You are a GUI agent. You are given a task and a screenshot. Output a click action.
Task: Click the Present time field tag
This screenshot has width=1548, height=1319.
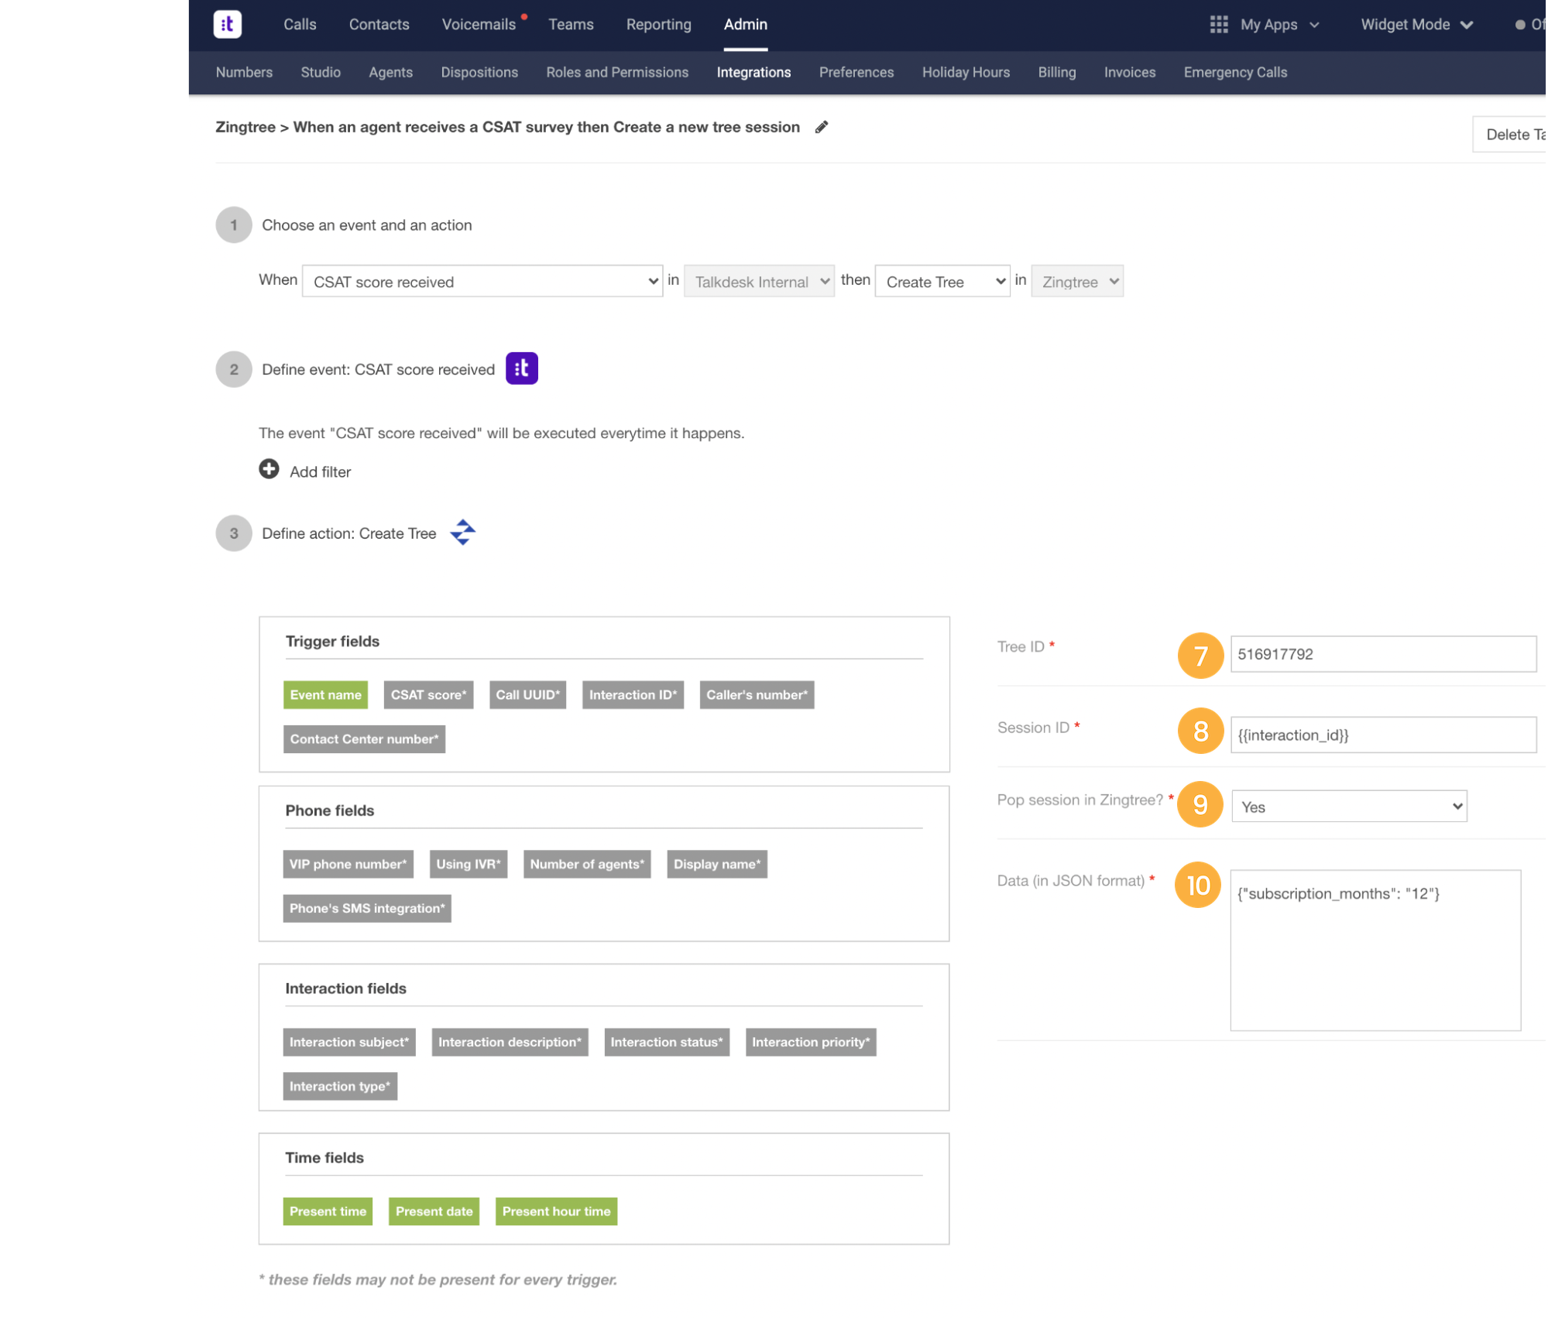[328, 1212]
